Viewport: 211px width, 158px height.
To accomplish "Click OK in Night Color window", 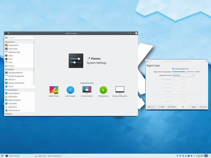I will [182, 107].
